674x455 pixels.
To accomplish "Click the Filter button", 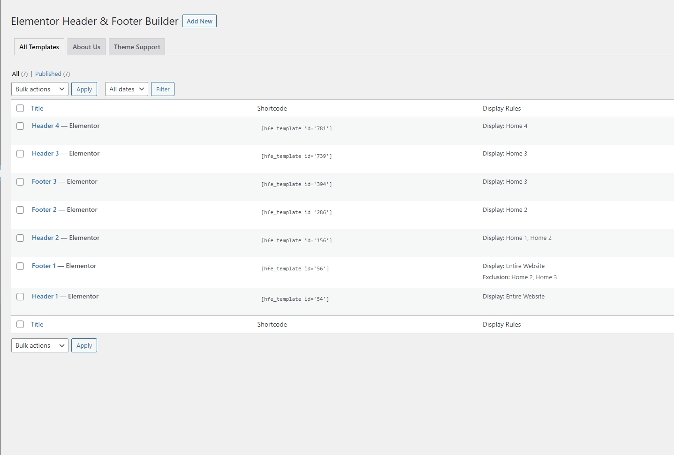I will coord(163,89).
